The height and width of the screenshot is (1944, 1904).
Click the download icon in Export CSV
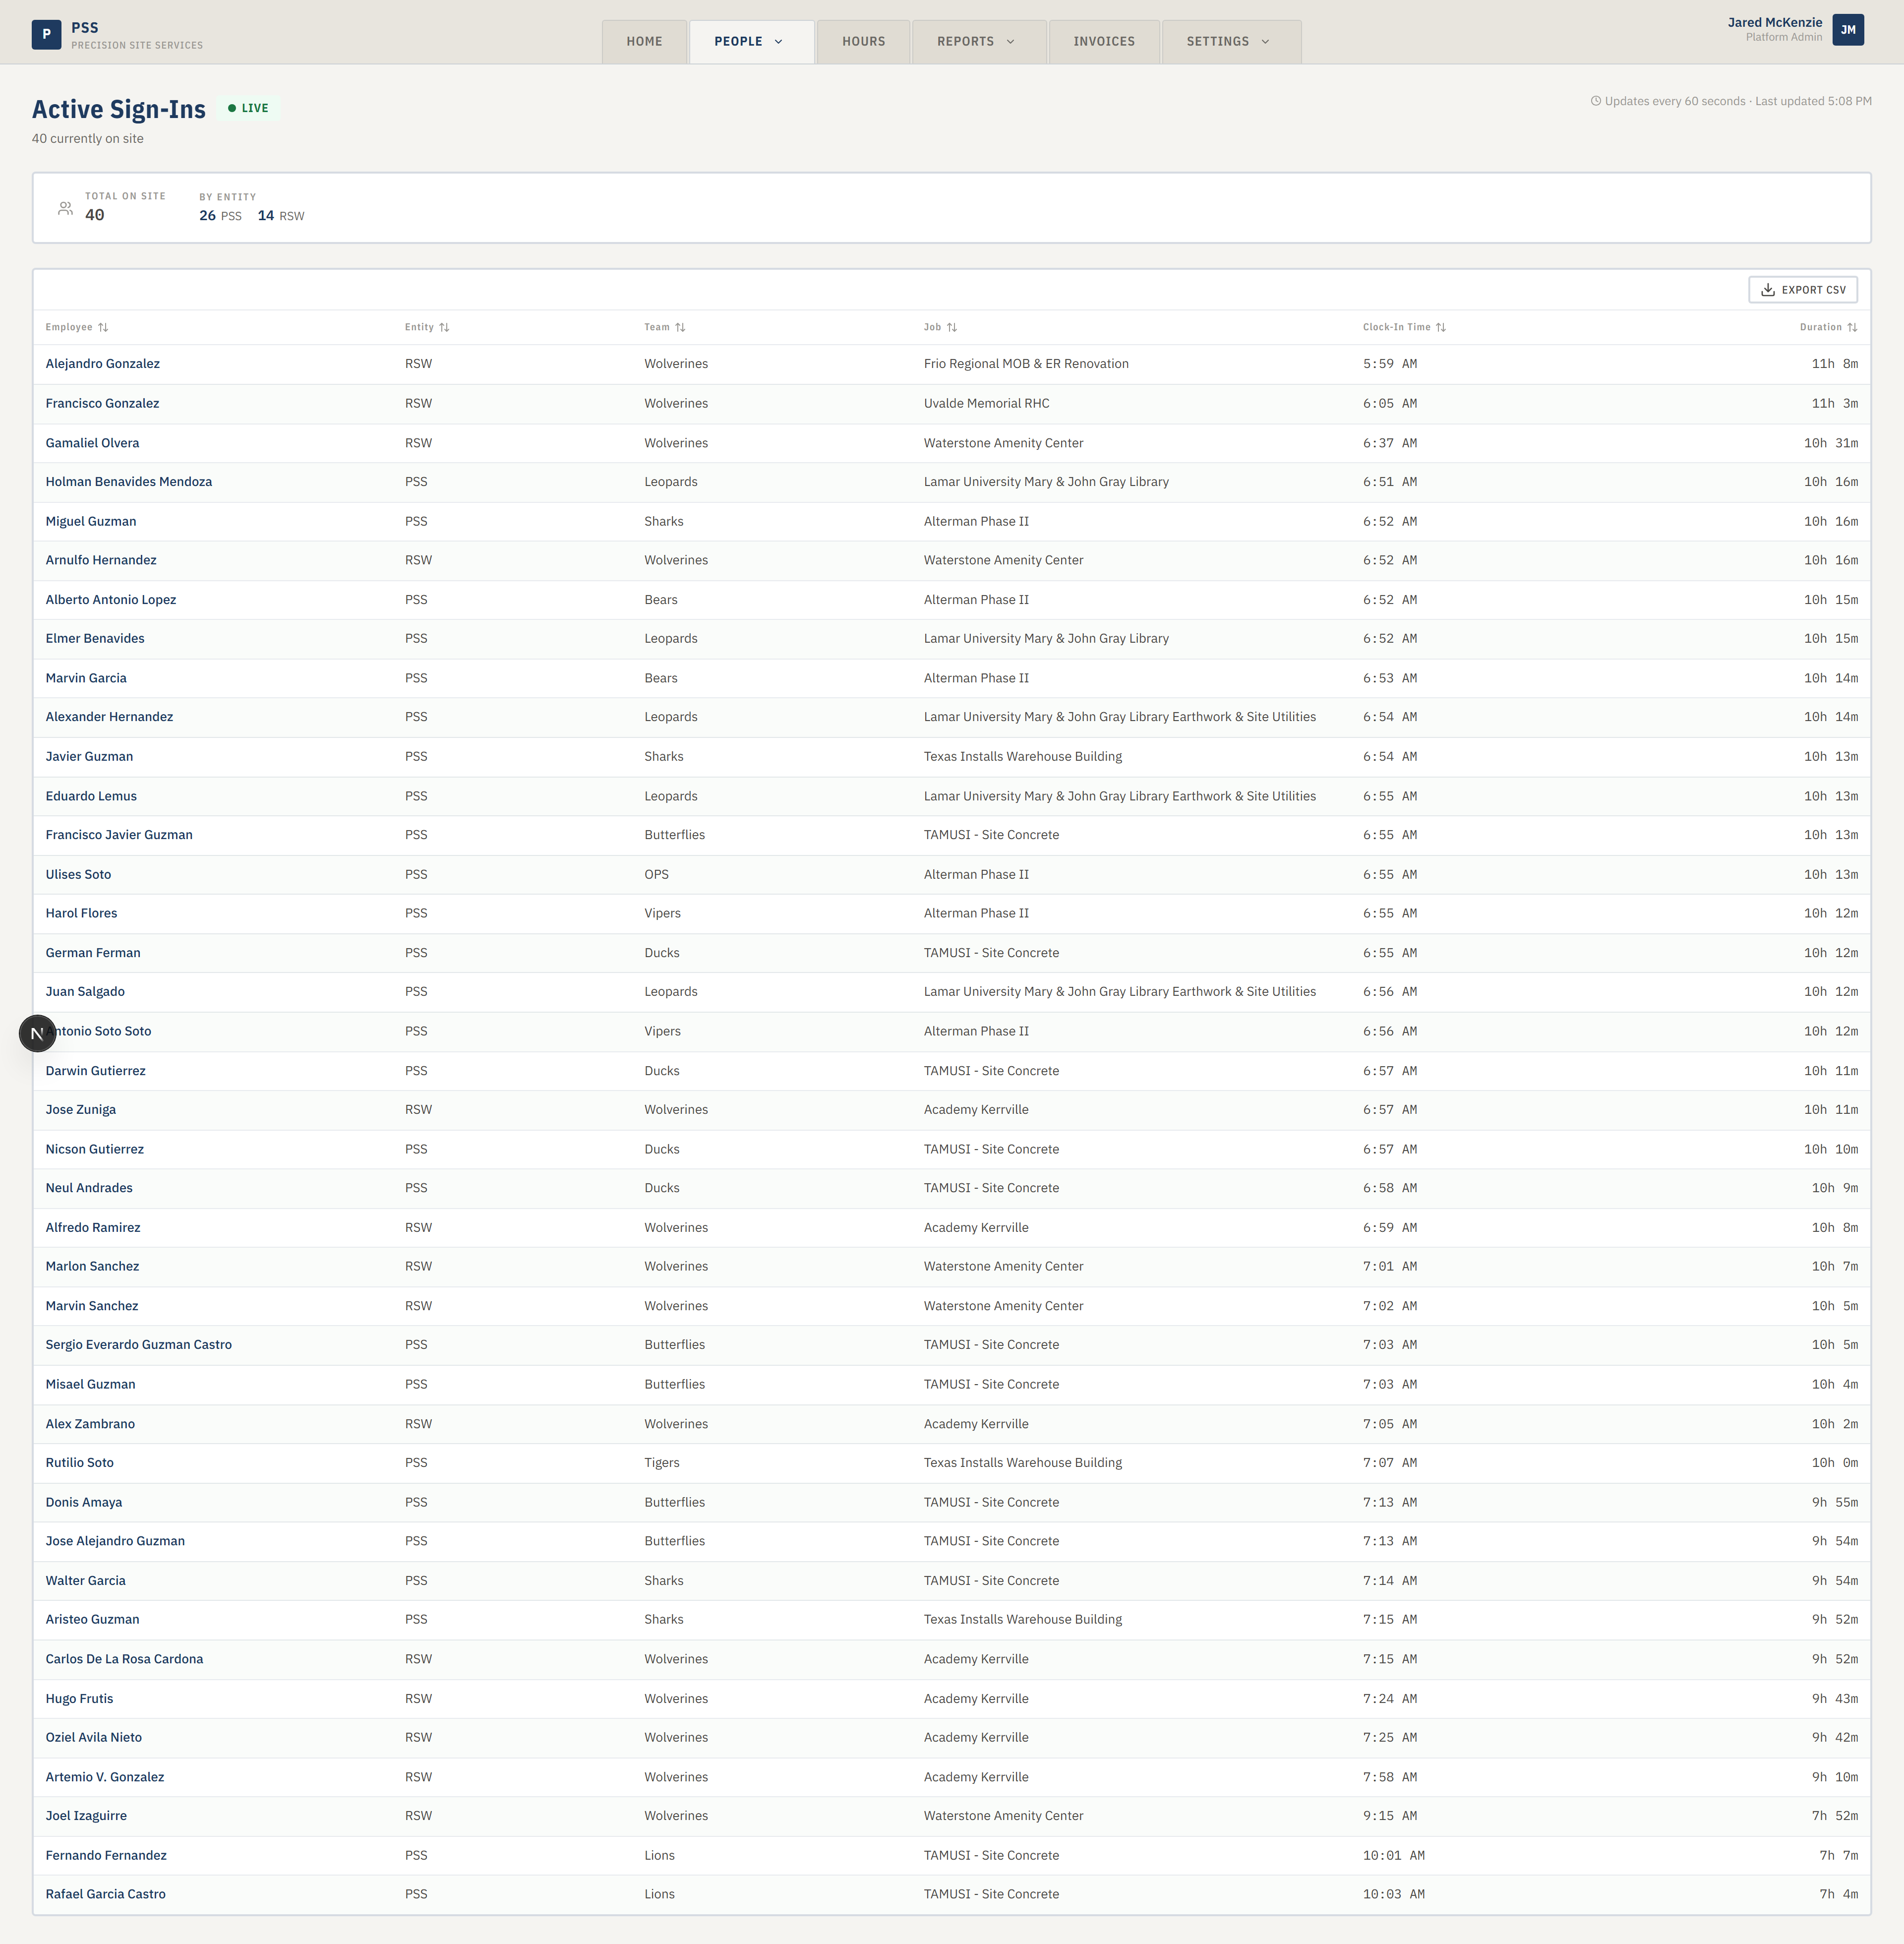(1768, 290)
